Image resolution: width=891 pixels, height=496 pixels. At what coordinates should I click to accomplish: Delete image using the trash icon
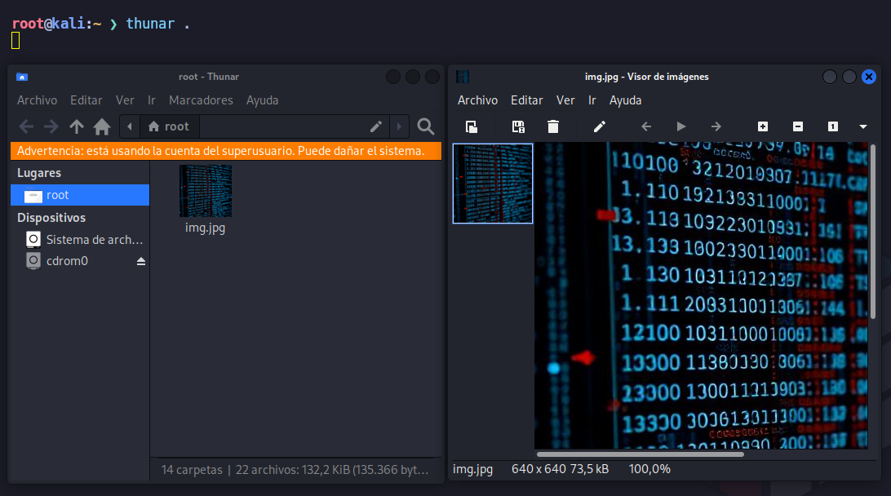553,126
